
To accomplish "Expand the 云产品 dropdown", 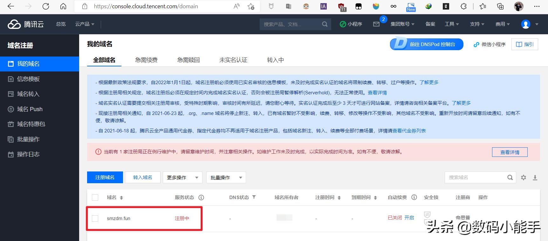I will pos(85,24).
